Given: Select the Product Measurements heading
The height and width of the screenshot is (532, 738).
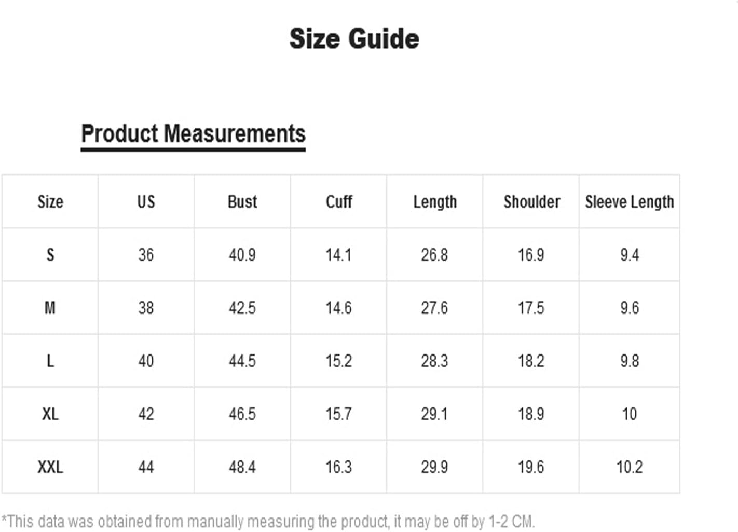Looking at the screenshot, I should point(193,133).
